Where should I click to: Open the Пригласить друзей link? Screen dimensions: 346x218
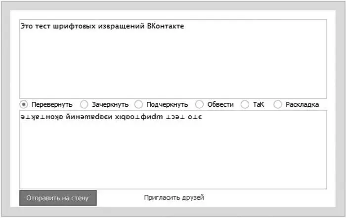pyautogui.click(x=174, y=197)
